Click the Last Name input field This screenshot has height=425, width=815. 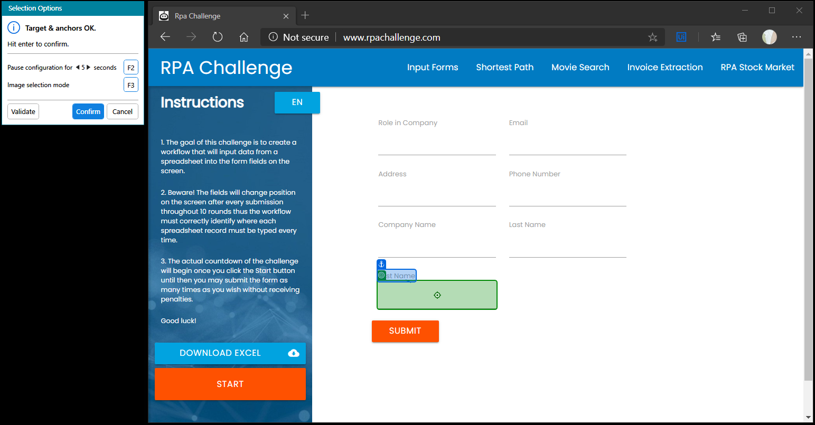(568, 245)
